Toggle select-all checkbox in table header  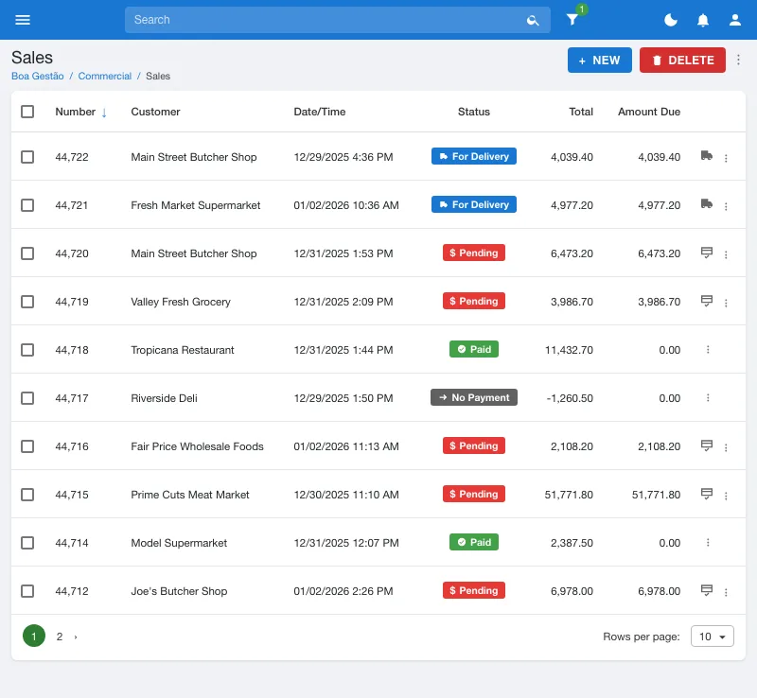[x=27, y=112]
